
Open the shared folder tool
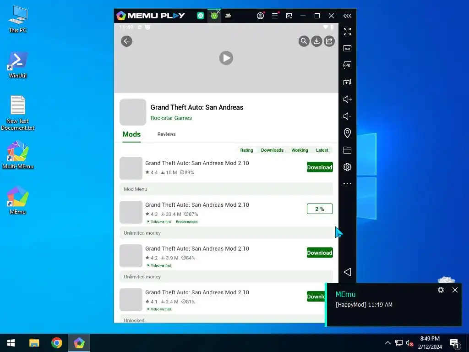tap(347, 150)
